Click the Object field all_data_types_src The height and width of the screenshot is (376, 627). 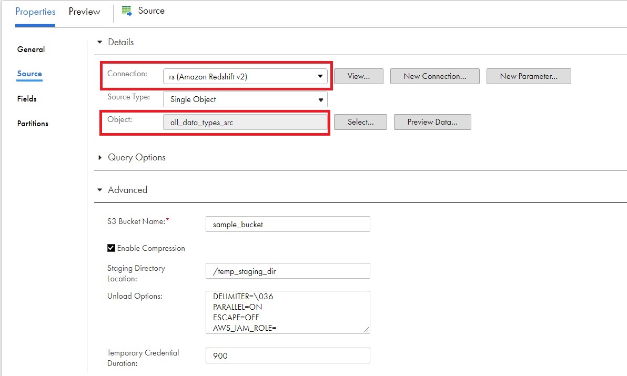pos(245,123)
